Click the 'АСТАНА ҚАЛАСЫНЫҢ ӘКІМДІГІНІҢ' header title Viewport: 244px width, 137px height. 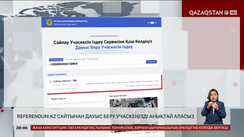pos(70,21)
